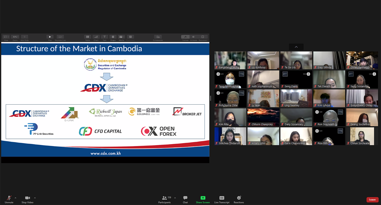Click the Richwill Japan logo on slide
Viewport: 381px width, 205px height.
click(x=106, y=112)
